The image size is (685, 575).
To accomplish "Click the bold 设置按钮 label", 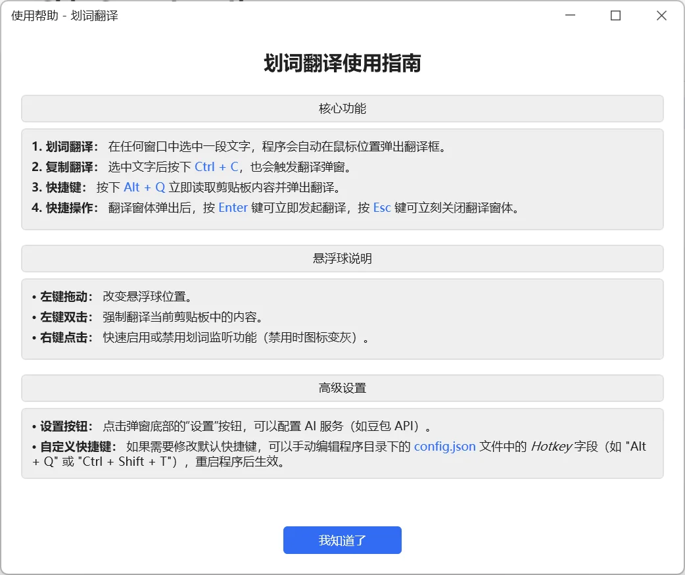I will click(x=66, y=426).
